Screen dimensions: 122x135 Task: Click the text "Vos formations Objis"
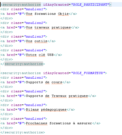pyautogui.click(x=47, y=14)
